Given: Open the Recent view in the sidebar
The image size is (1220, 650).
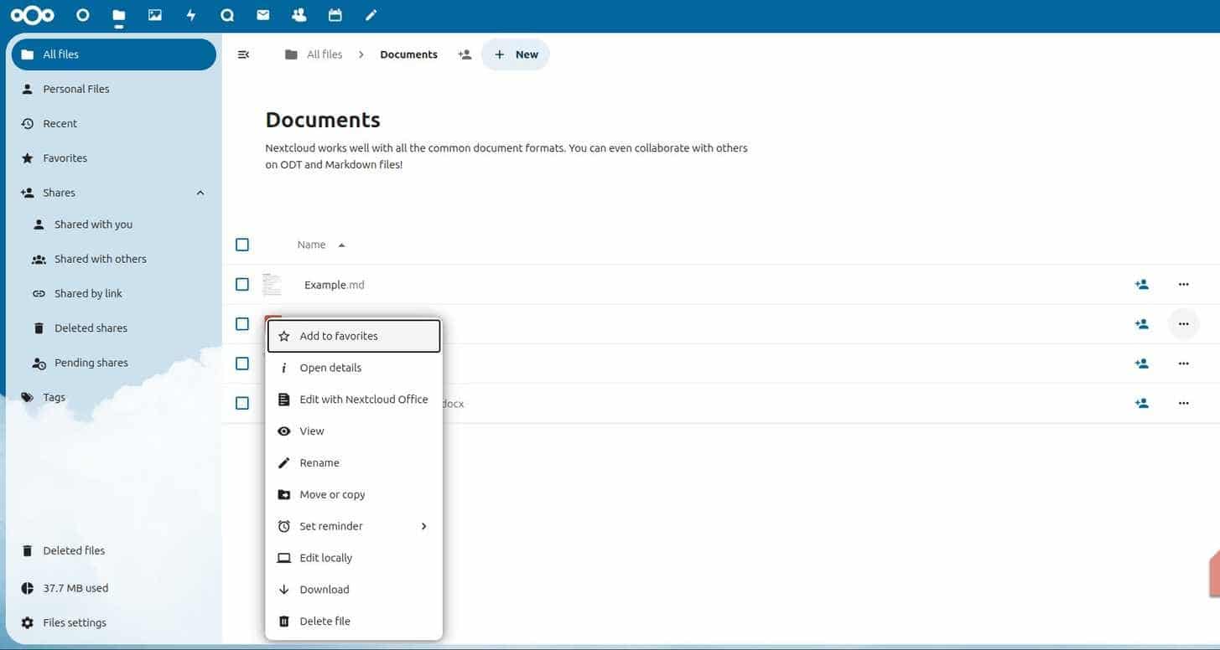Looking at the screenshot, I should click(114, 123).
